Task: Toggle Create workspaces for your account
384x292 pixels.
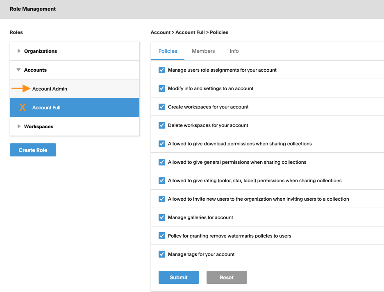Action: click(x=162, y=107)
